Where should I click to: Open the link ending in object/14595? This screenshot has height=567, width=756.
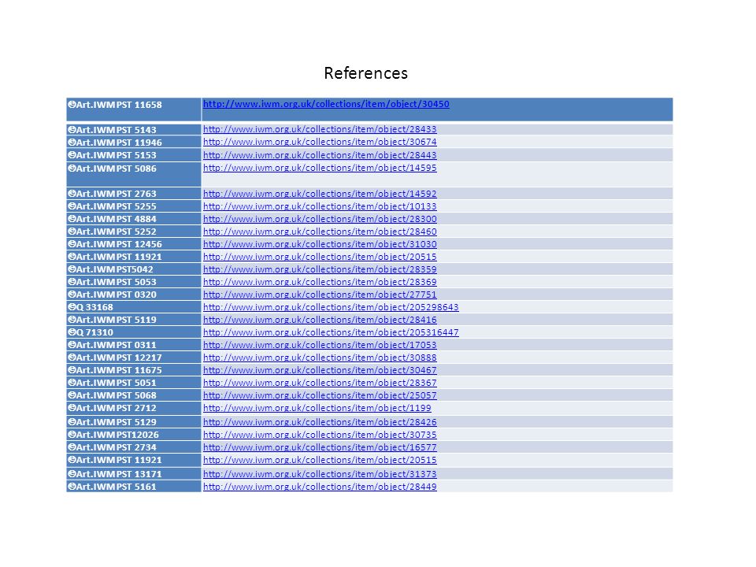point(320,168)
